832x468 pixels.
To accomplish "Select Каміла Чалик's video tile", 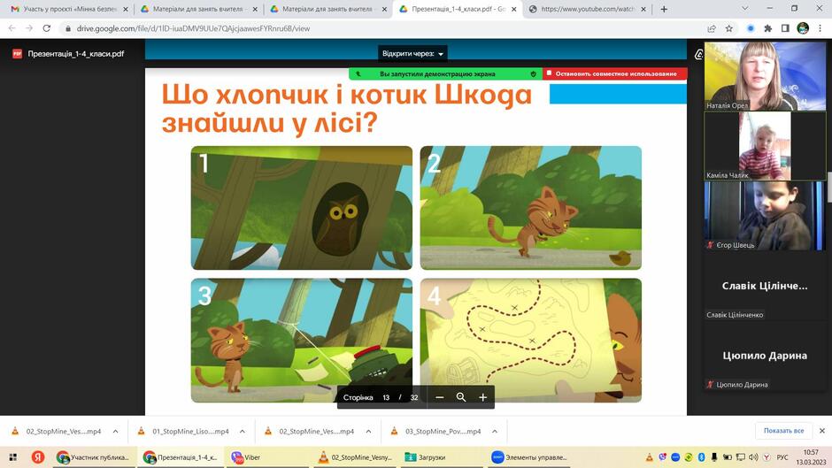I will [x=765, y=146].
